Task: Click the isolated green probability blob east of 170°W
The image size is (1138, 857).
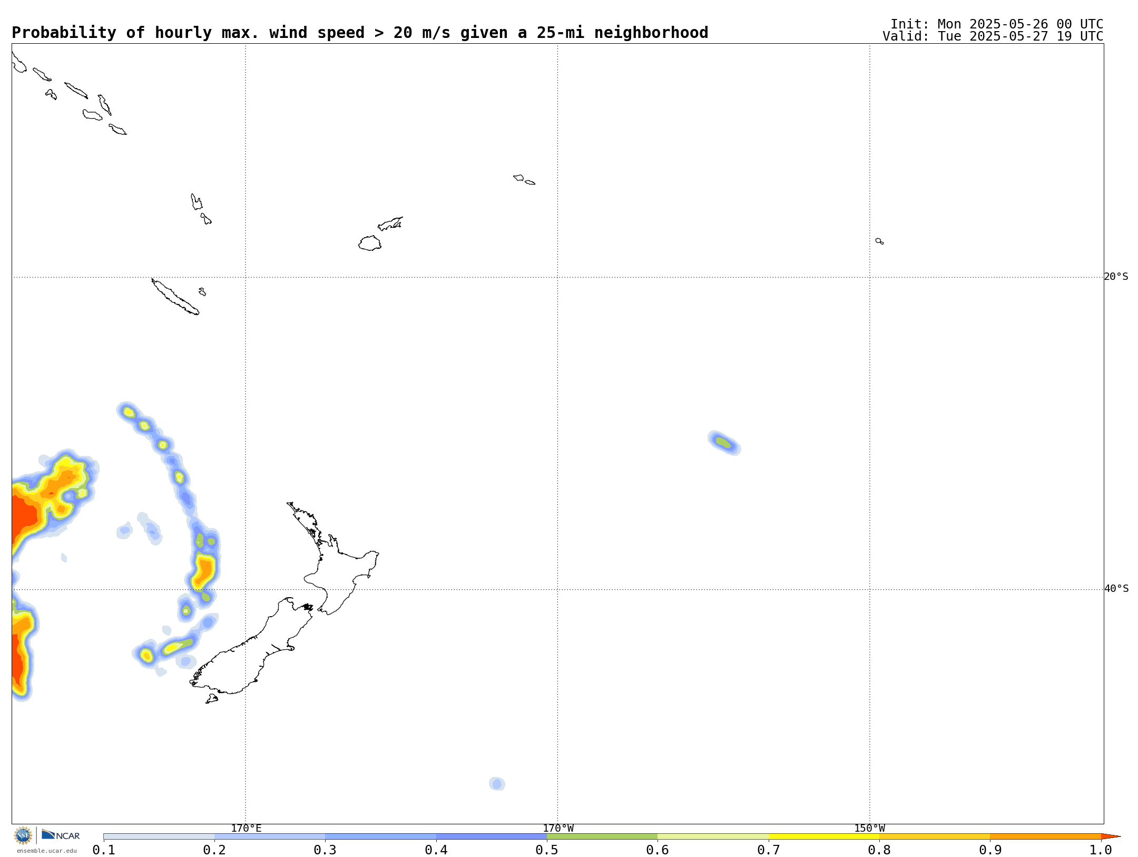Action: click(724, 443)
